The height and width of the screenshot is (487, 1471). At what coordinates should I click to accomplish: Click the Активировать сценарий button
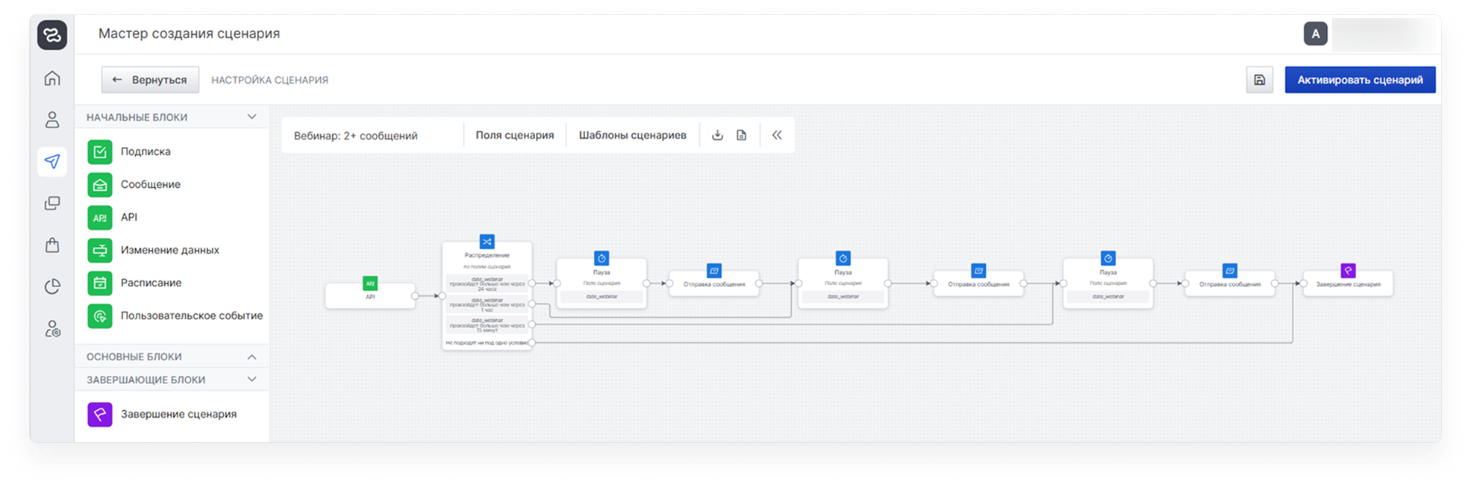(x=1359, y=80)
